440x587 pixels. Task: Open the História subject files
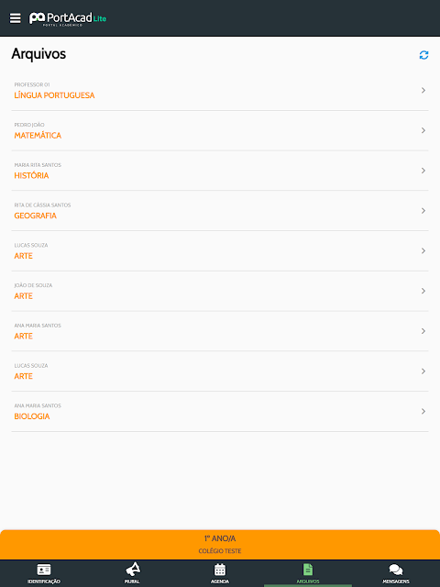click(220, 171)
